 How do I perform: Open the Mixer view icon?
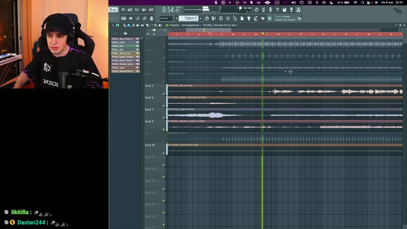[228, 18]
